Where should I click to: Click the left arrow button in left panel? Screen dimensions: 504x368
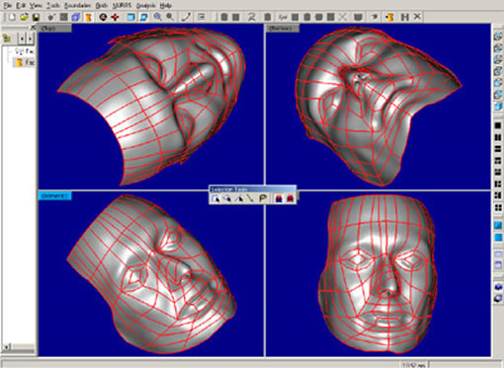[22, 39]
